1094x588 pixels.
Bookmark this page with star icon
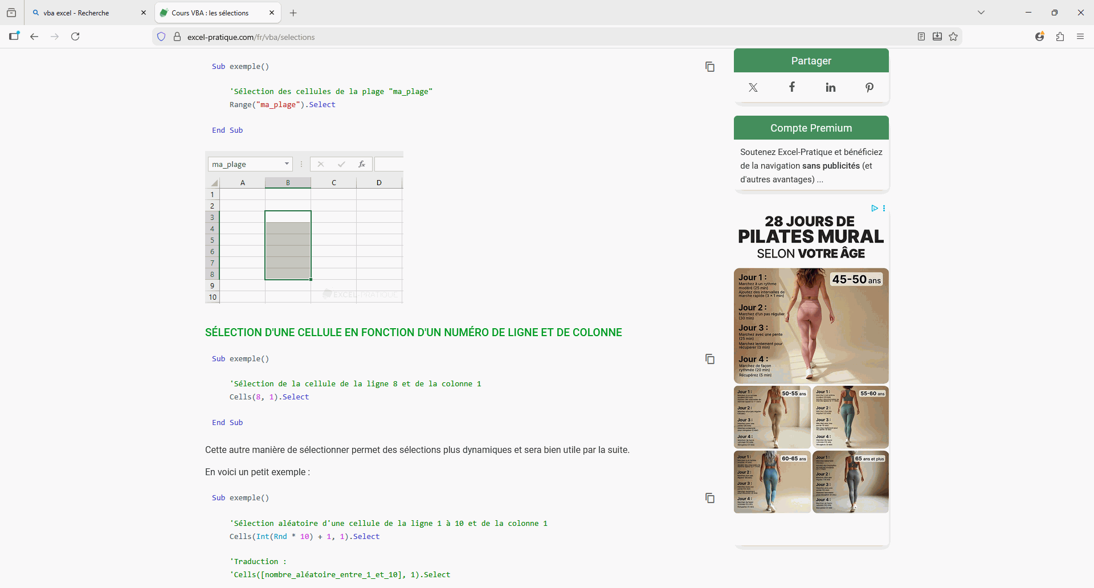[953, 37]
